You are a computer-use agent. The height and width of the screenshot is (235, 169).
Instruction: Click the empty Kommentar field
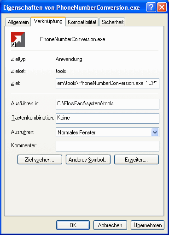point(107,146)
